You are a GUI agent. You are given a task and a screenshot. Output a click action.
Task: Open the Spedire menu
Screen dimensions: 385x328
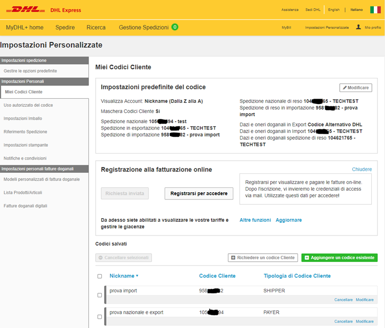(x=65, y=27)
